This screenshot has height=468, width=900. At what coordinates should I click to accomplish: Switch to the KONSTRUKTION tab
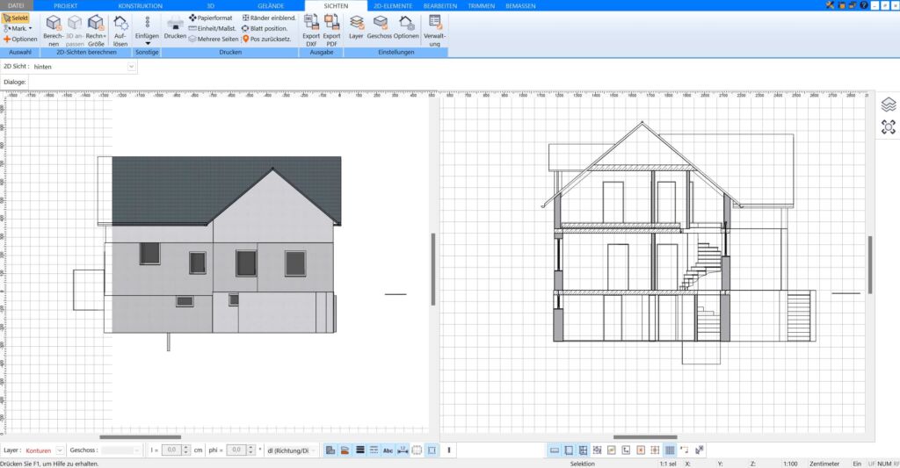[140, 6]
